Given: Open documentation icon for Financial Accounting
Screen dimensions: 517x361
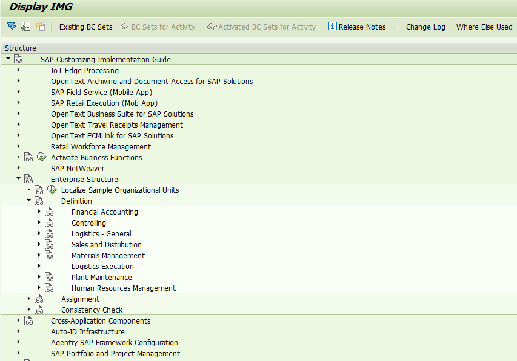Looking at the screenshot, I should 49,212.
